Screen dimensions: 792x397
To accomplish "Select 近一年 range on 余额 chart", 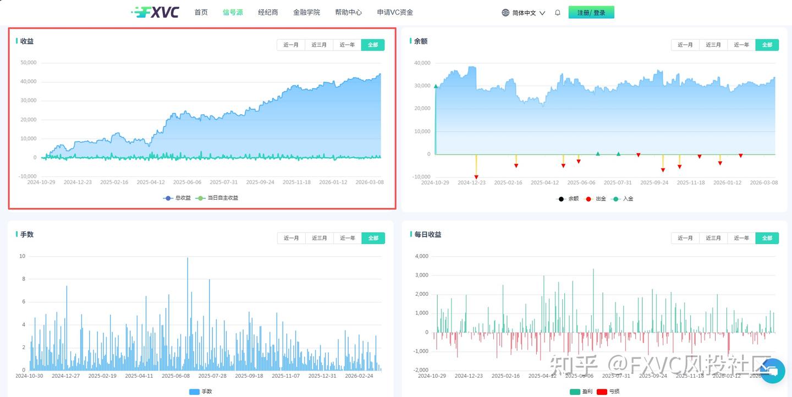I will tap(741, 45).
